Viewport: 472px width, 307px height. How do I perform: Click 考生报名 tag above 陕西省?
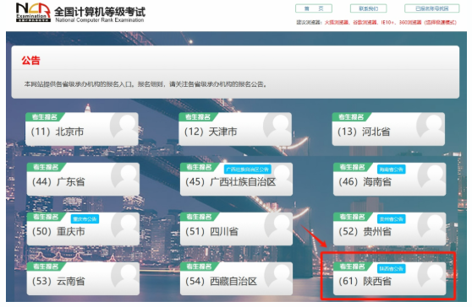[352, 267]
